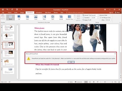This screenshot has height=91, width=122.
Task: Click the Duration field showing 02.00
Action: click(94, 18)
